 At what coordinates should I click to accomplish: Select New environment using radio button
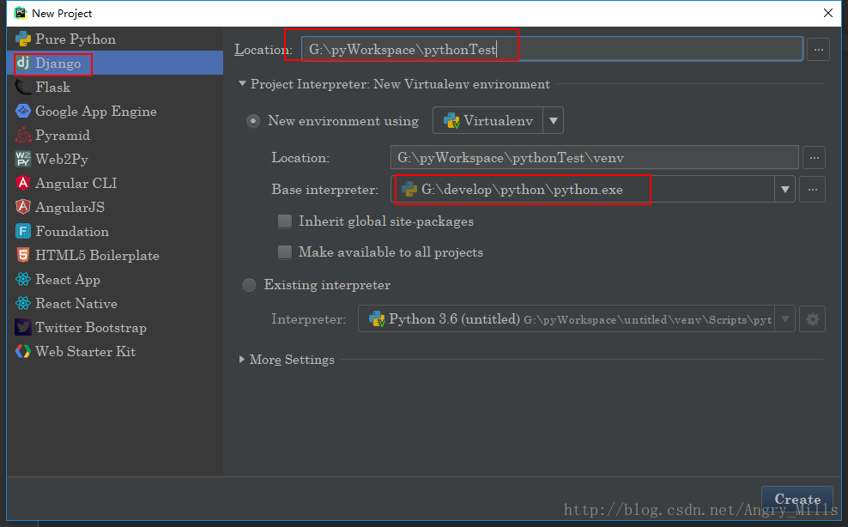[253, 121]
